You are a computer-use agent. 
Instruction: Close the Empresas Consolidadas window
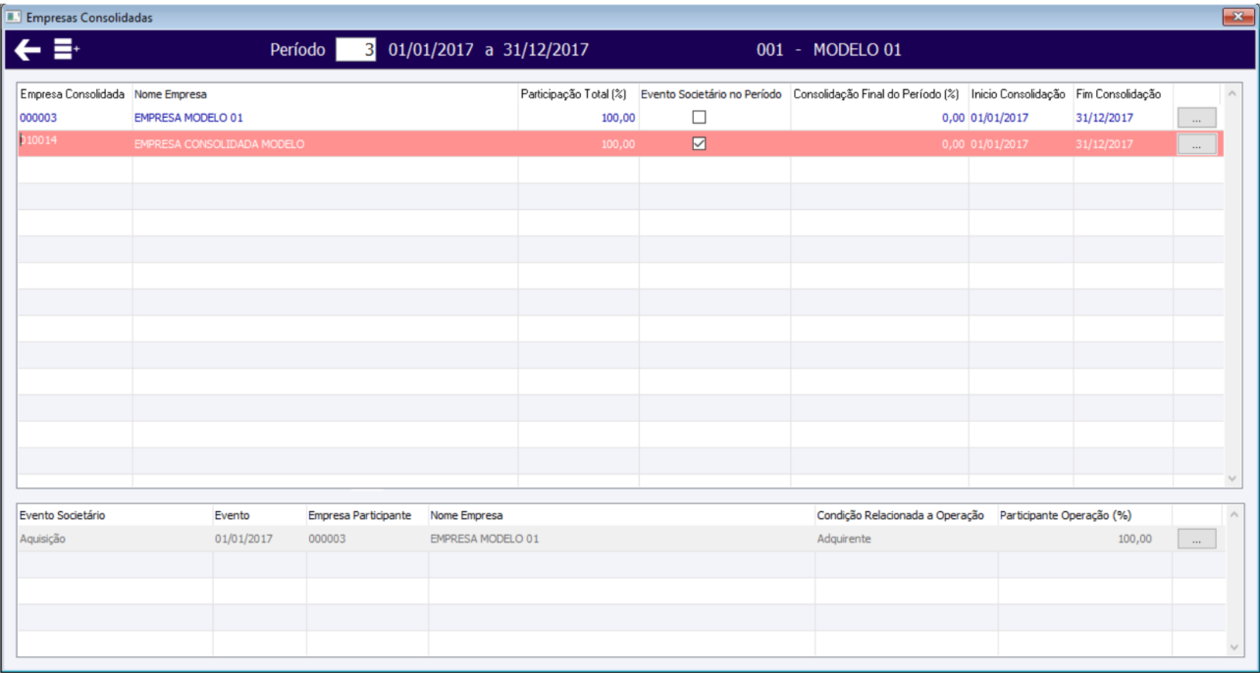point(1236,17)
